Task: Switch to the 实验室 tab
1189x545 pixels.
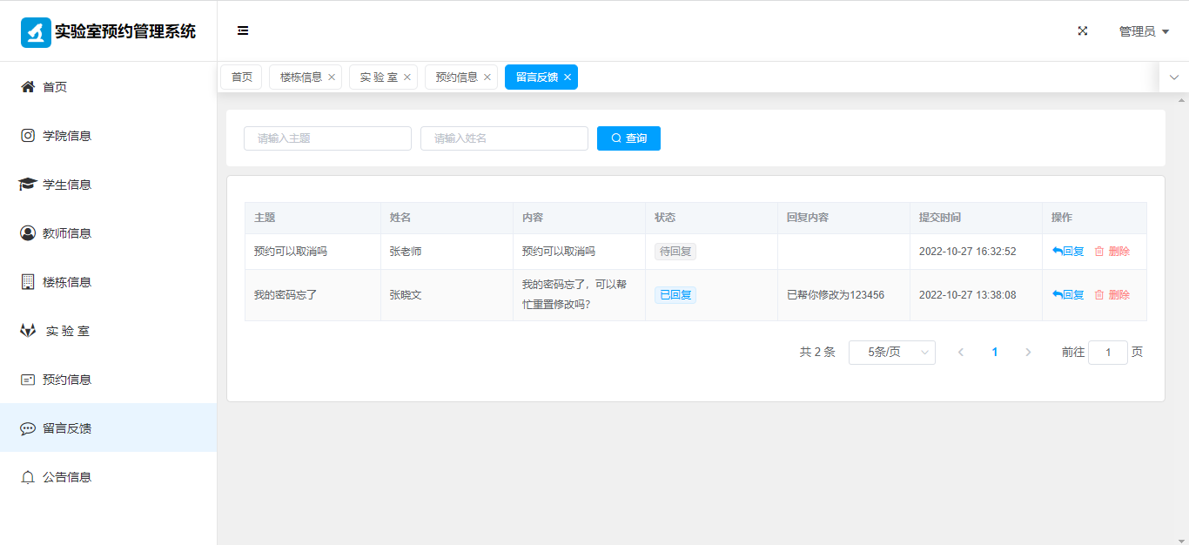Action: pyautogui.click(x=379, y=77)
